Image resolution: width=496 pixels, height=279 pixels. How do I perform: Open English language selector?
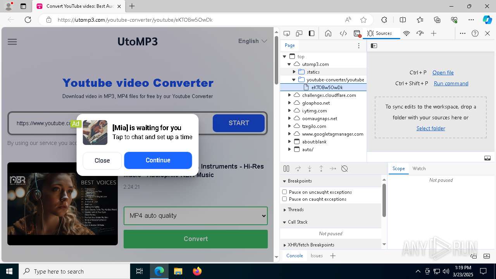pyautogui.click(x=253, y=41)
